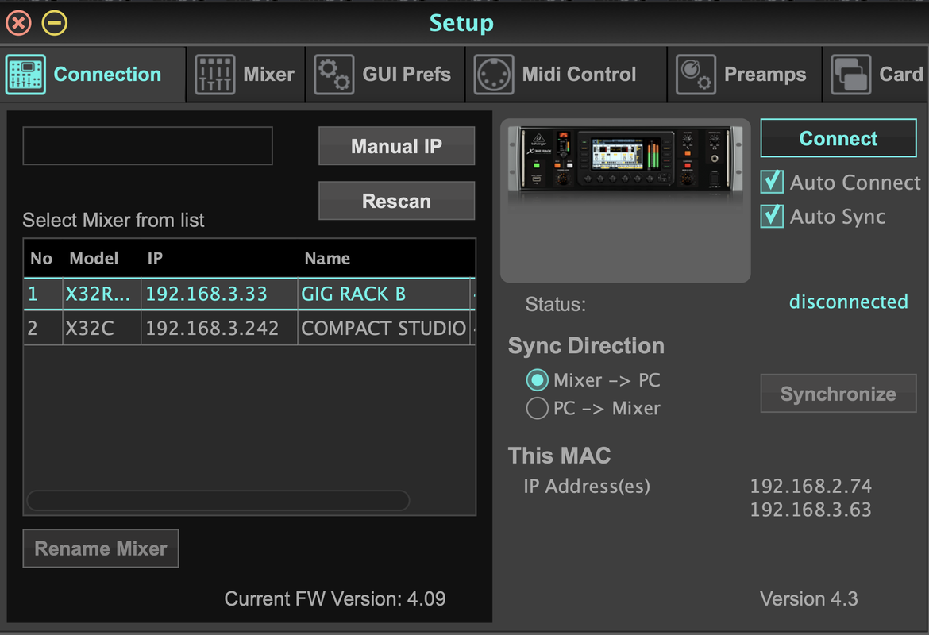Close the Setup window with red X
Screen dimensions: 929x635
pos(18,23)
